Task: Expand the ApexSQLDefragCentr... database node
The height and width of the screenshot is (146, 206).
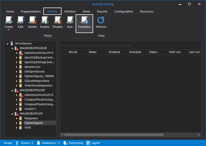Action: [17, 62]
